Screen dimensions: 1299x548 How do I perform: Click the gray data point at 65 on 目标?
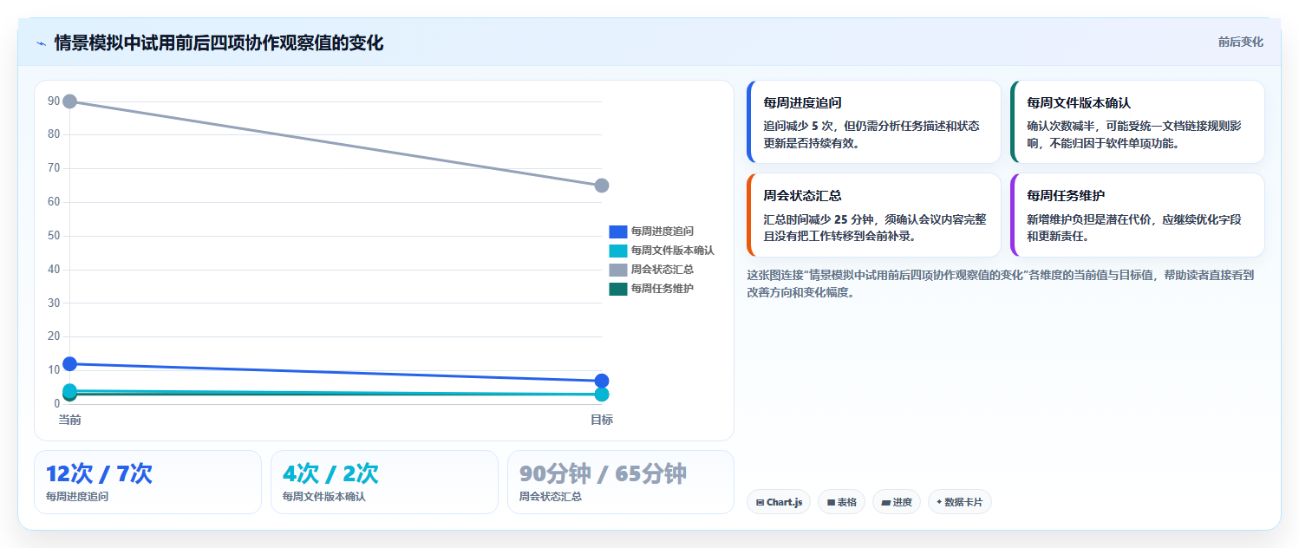(602, 186)
